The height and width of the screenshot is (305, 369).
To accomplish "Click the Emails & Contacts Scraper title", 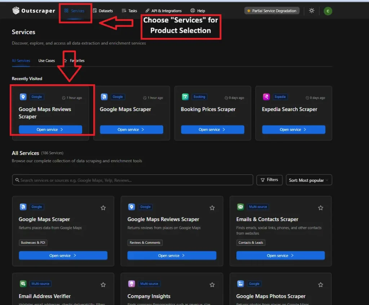I will (267, 219).
